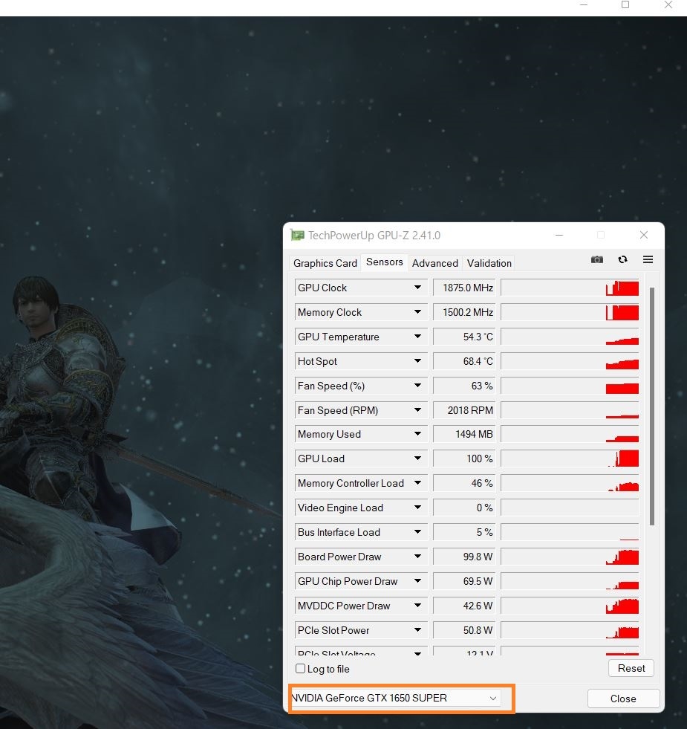Open the GPU Temperature dropdown arrow
This screenshot has height=729, width=687.
pyautogui.click(x=417, y=337)
